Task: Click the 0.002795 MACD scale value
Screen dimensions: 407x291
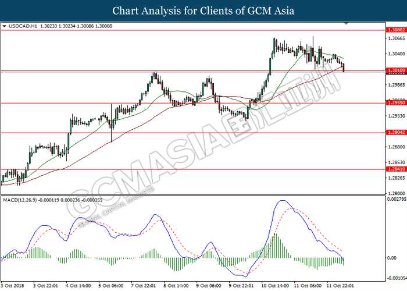Action: [x=397, y=199]
